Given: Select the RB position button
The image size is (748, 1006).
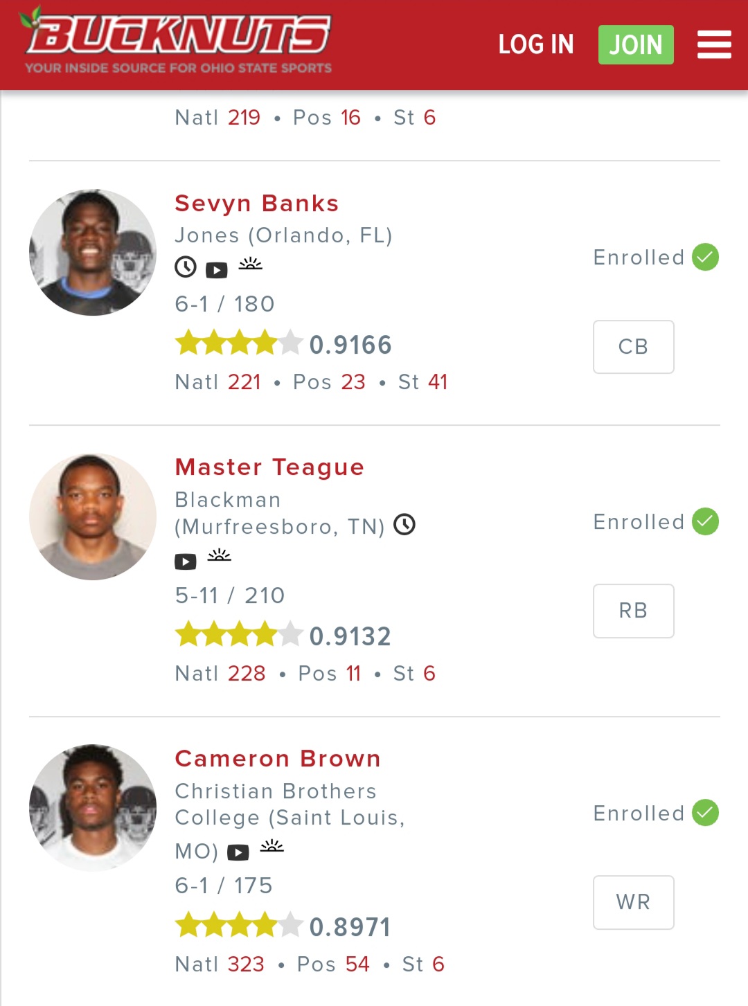Looking at the screenshot, I should point(633,611).
